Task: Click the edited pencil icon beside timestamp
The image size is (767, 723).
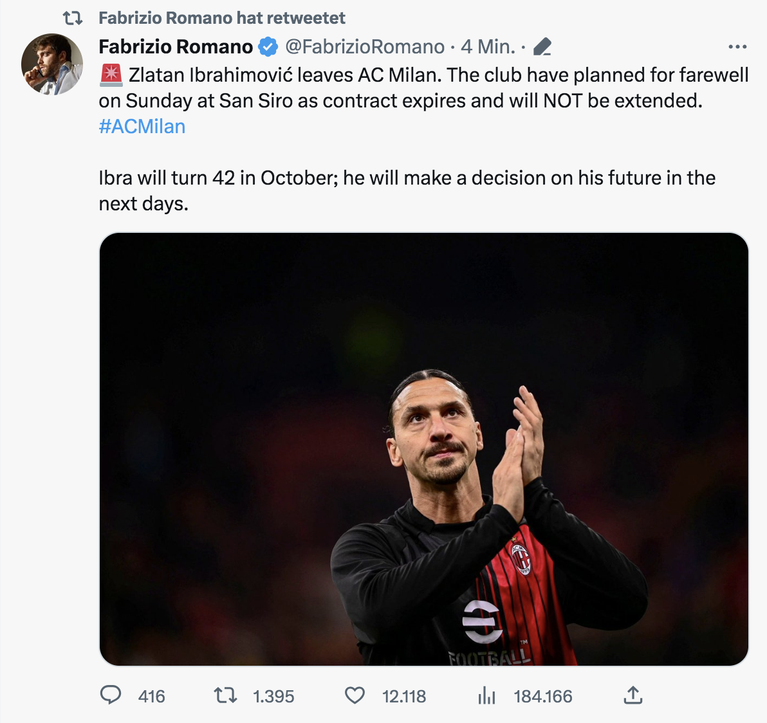Action: click(x=542, y=47)
